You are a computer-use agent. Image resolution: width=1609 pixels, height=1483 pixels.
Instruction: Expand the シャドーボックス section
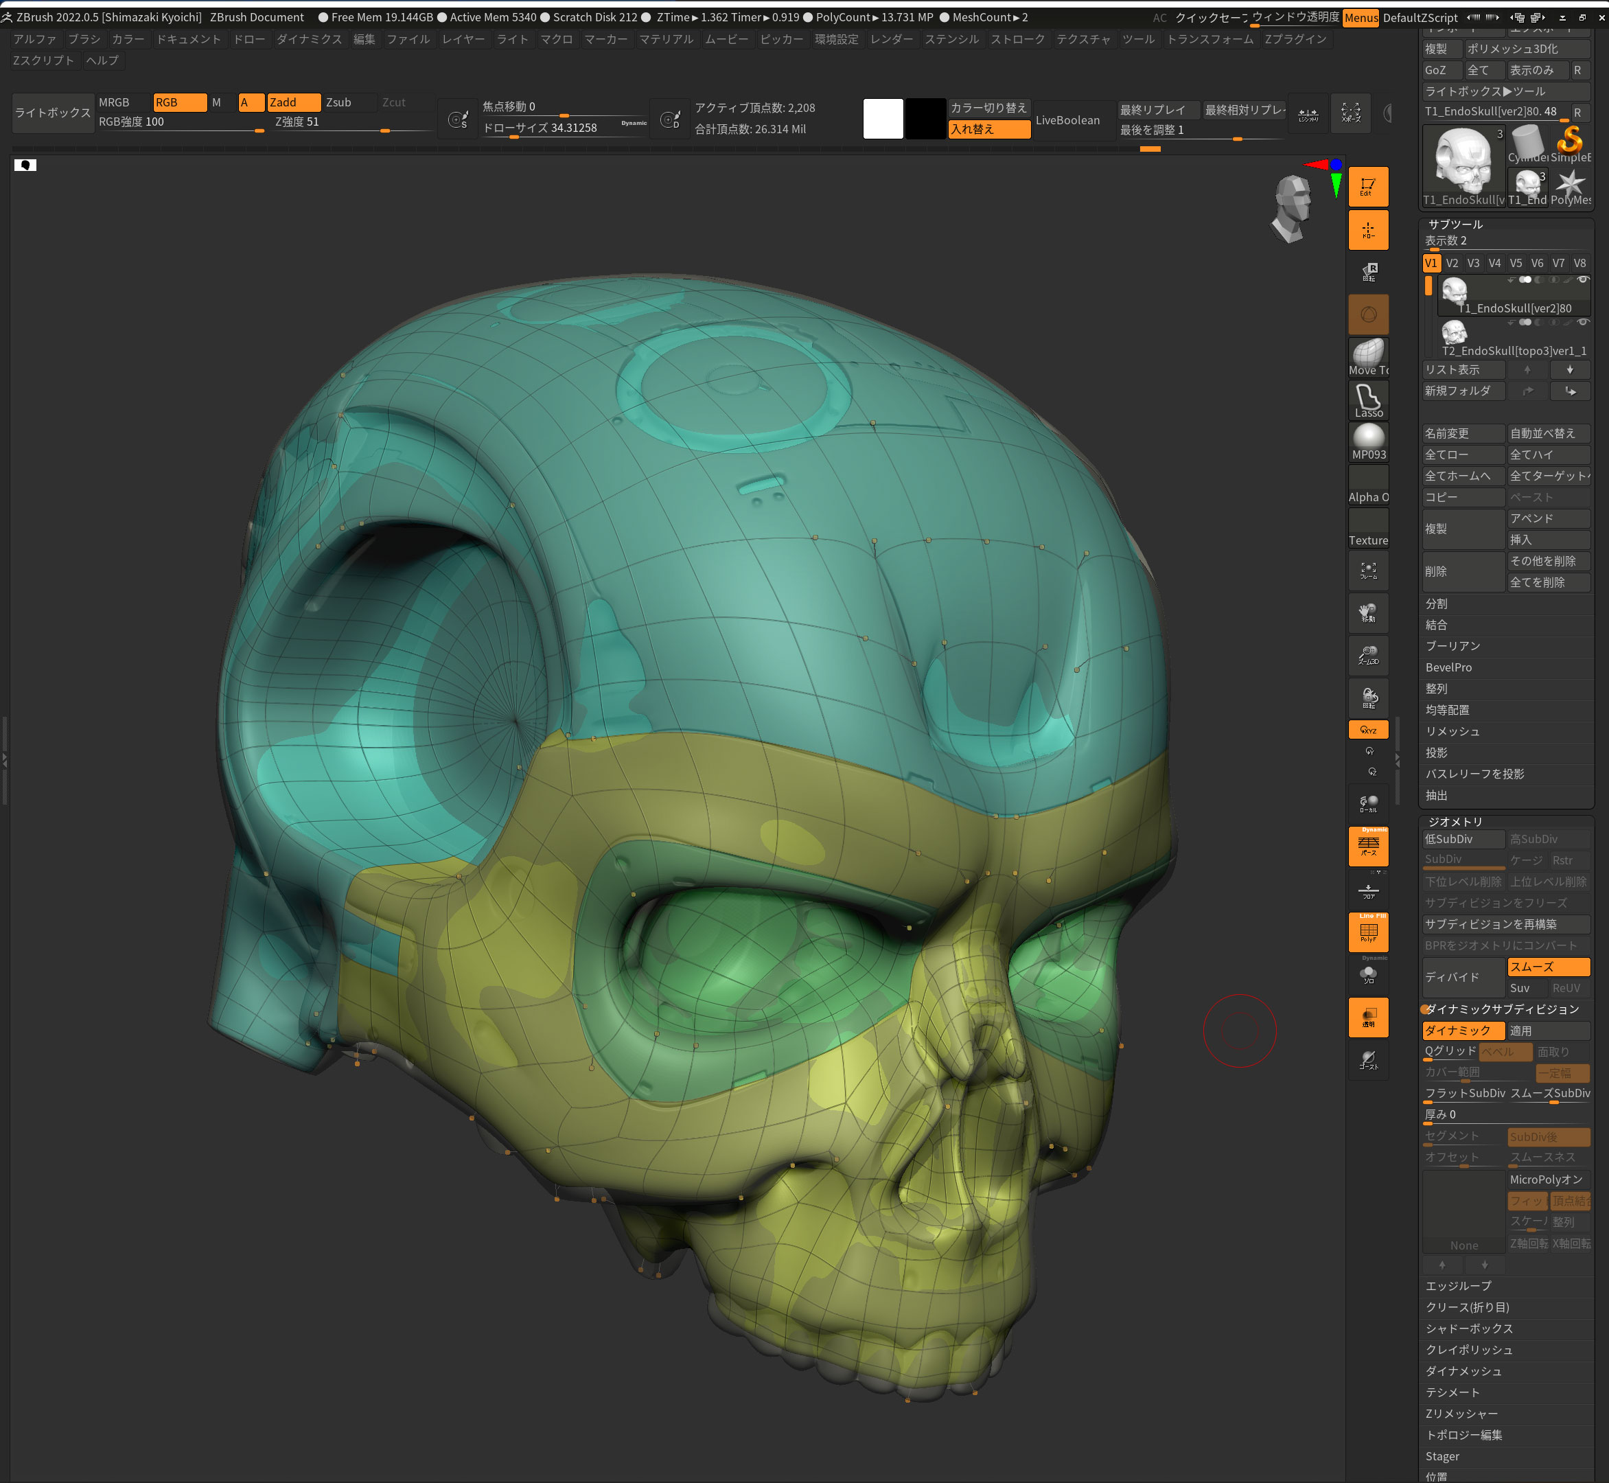click(x=1468, y=1329)
